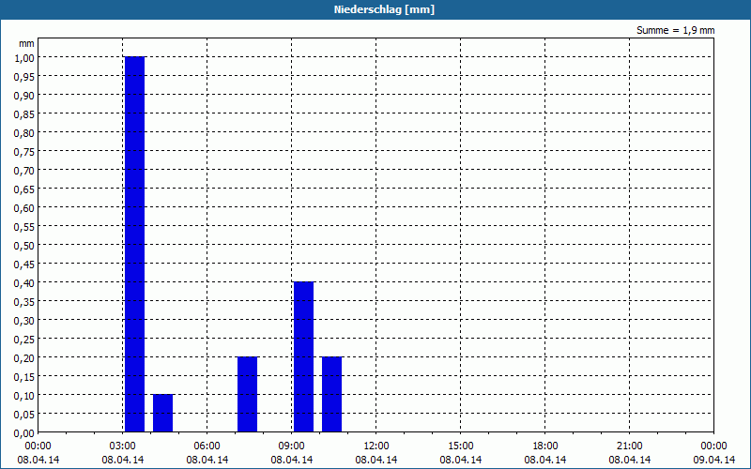Click the 0,75 y-axis label
Image resolution: width=751 pixels, height=469 pixels.
point(24,151)
